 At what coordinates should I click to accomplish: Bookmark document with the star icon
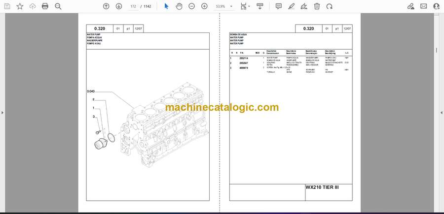pyautogui.click(x=20, y=6)
